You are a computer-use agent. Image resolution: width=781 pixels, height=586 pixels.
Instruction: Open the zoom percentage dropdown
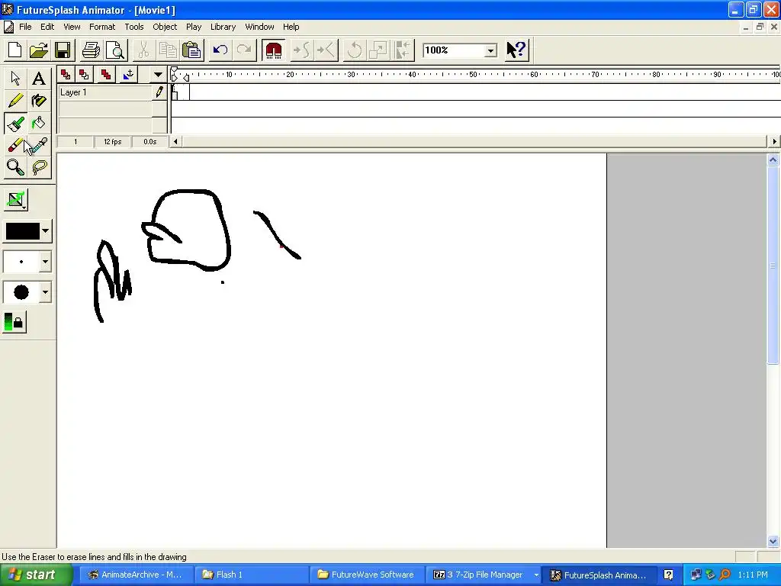(x=490, y=50)
